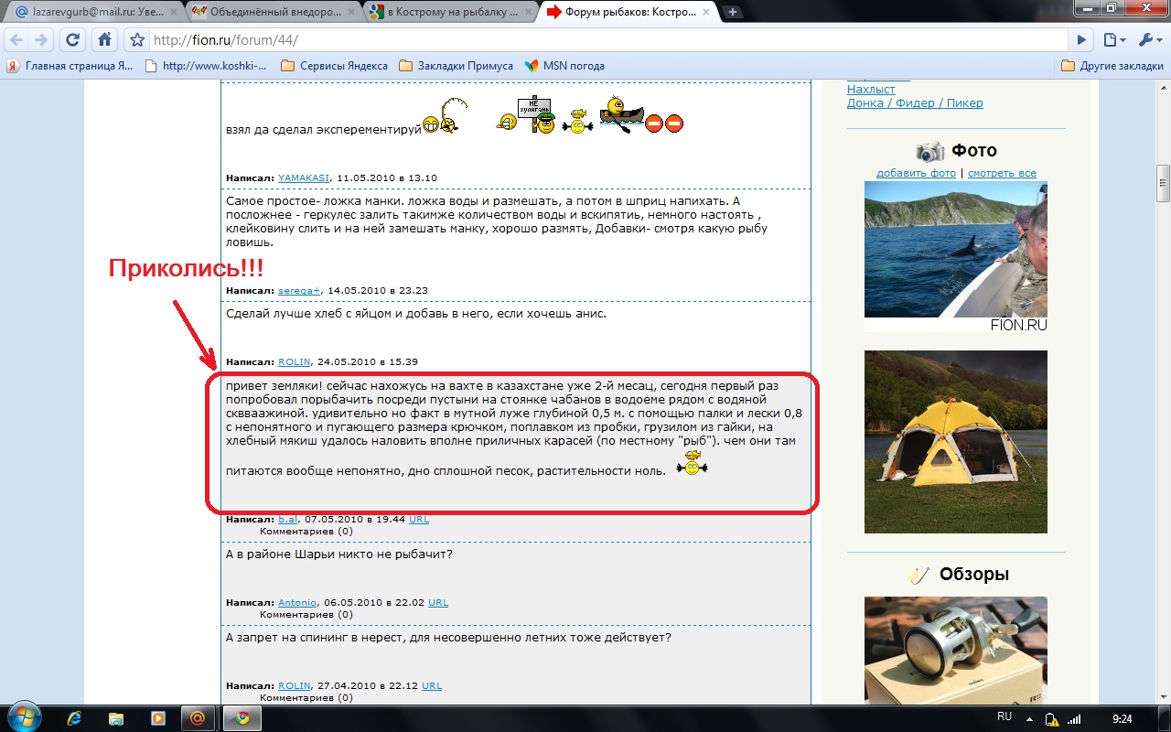Image resolution: width=1171 pixels, height=732 pixels.
Task: Switch to 'в Кострому на рыбалку' tab
Action: (446, 12)
